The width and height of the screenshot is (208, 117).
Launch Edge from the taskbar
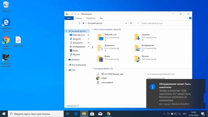pos(76,114)
